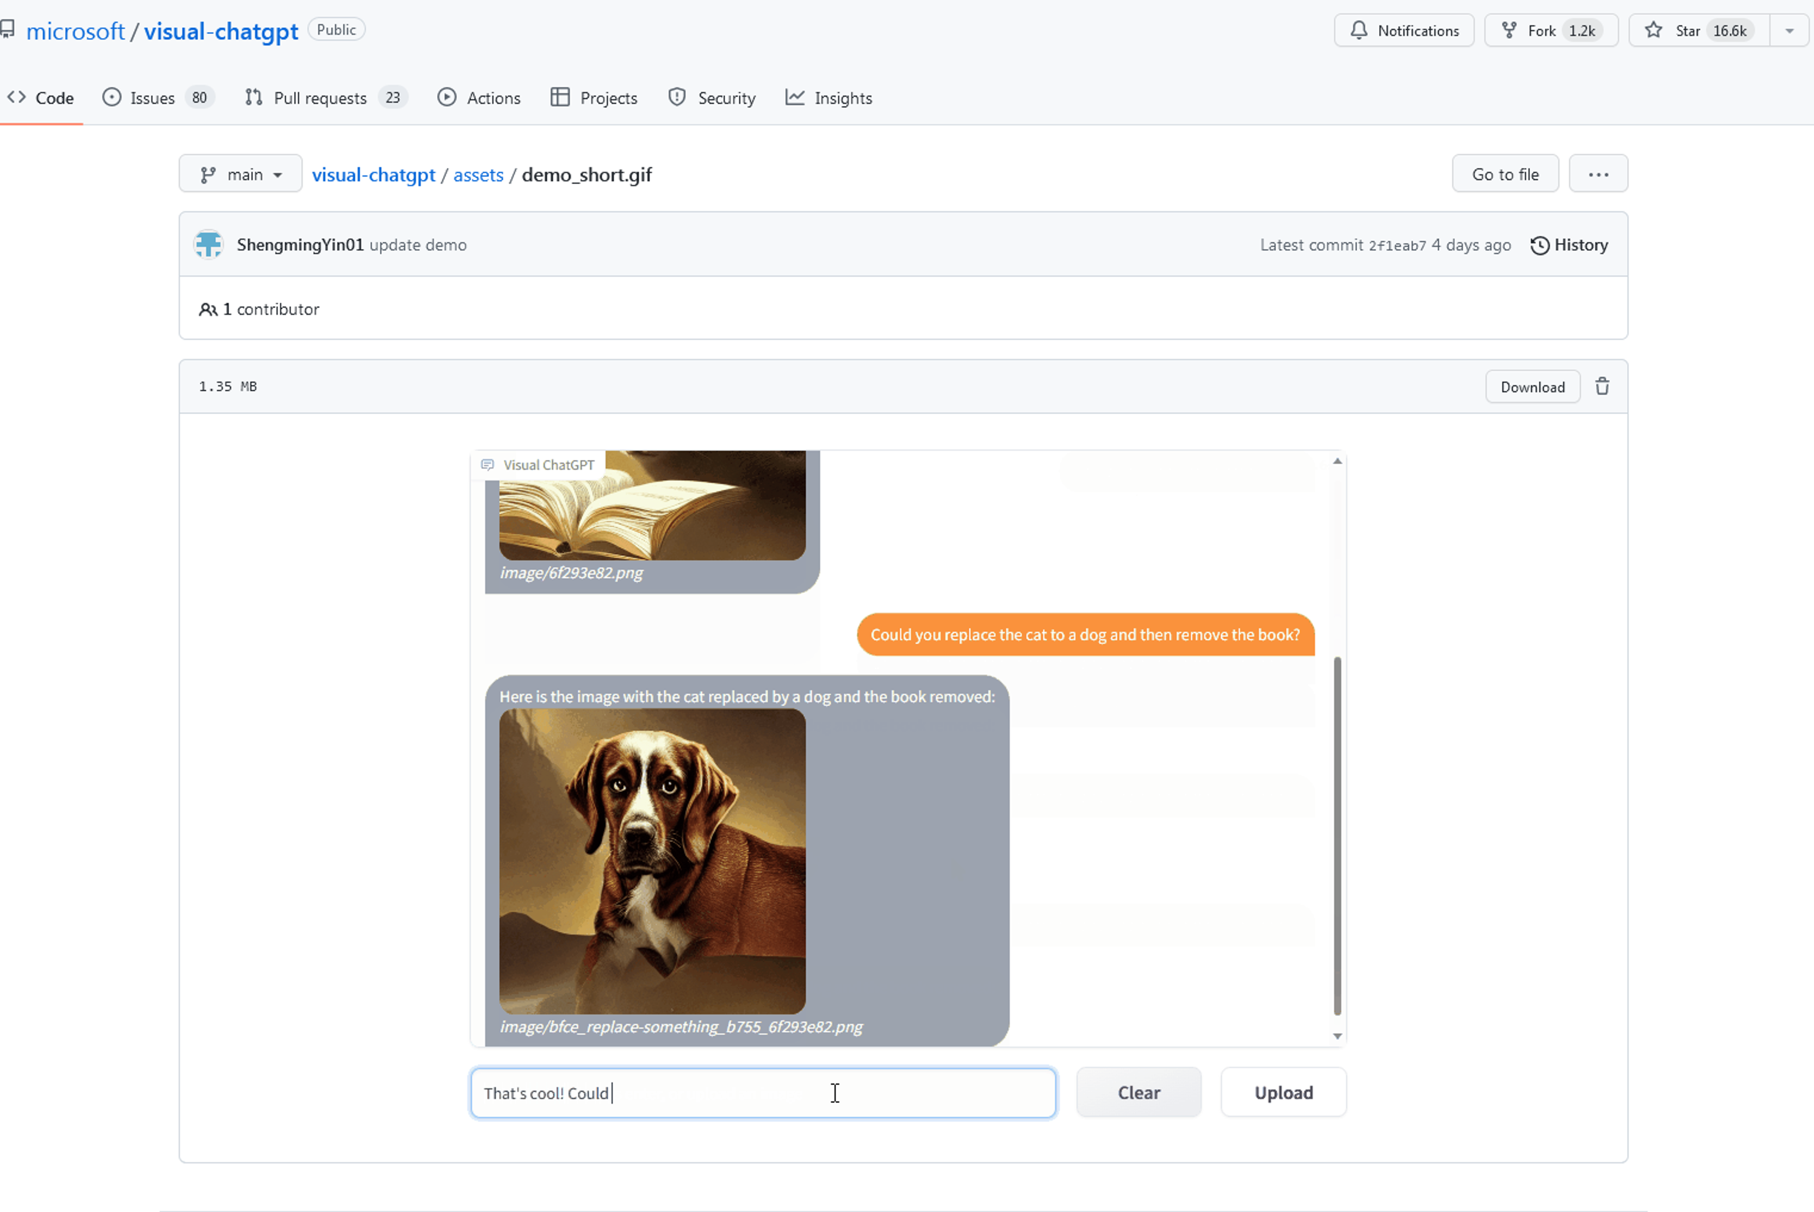Click the chat scrollbar up arrow

1338,461
